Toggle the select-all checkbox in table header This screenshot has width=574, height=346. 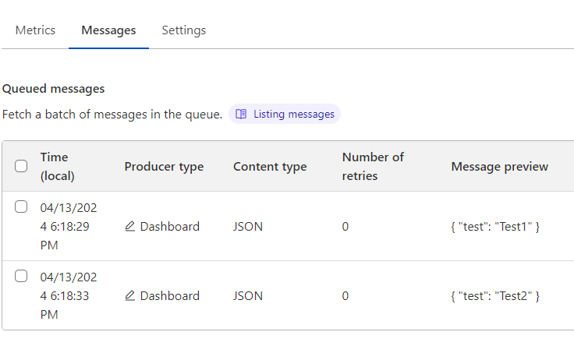pos(21,166)
